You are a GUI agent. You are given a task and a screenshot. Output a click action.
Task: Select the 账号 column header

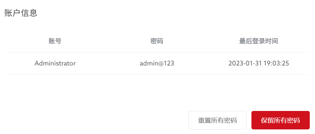(55, 41)
